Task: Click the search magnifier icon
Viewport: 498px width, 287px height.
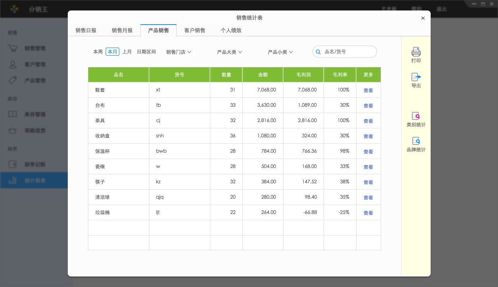Action: tap(318, 52)
